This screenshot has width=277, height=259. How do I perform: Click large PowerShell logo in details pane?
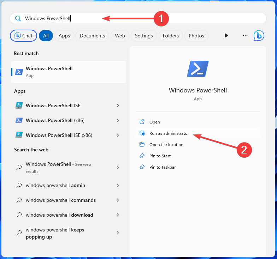[x=198, y=69]
